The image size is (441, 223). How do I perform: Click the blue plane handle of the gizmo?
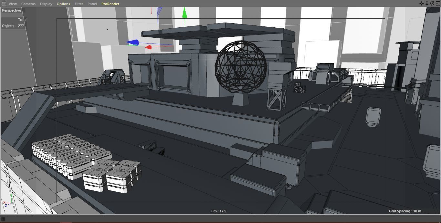(159, 11)
